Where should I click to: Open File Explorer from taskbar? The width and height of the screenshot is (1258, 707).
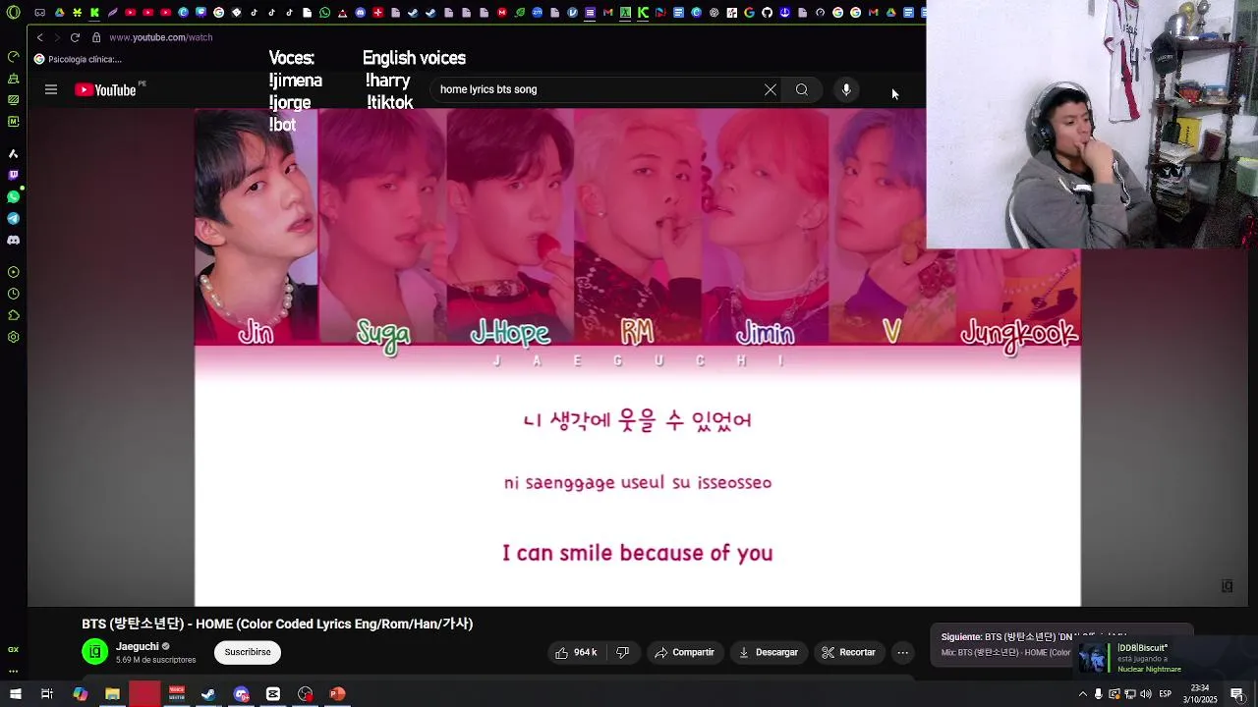coord(112,694)
